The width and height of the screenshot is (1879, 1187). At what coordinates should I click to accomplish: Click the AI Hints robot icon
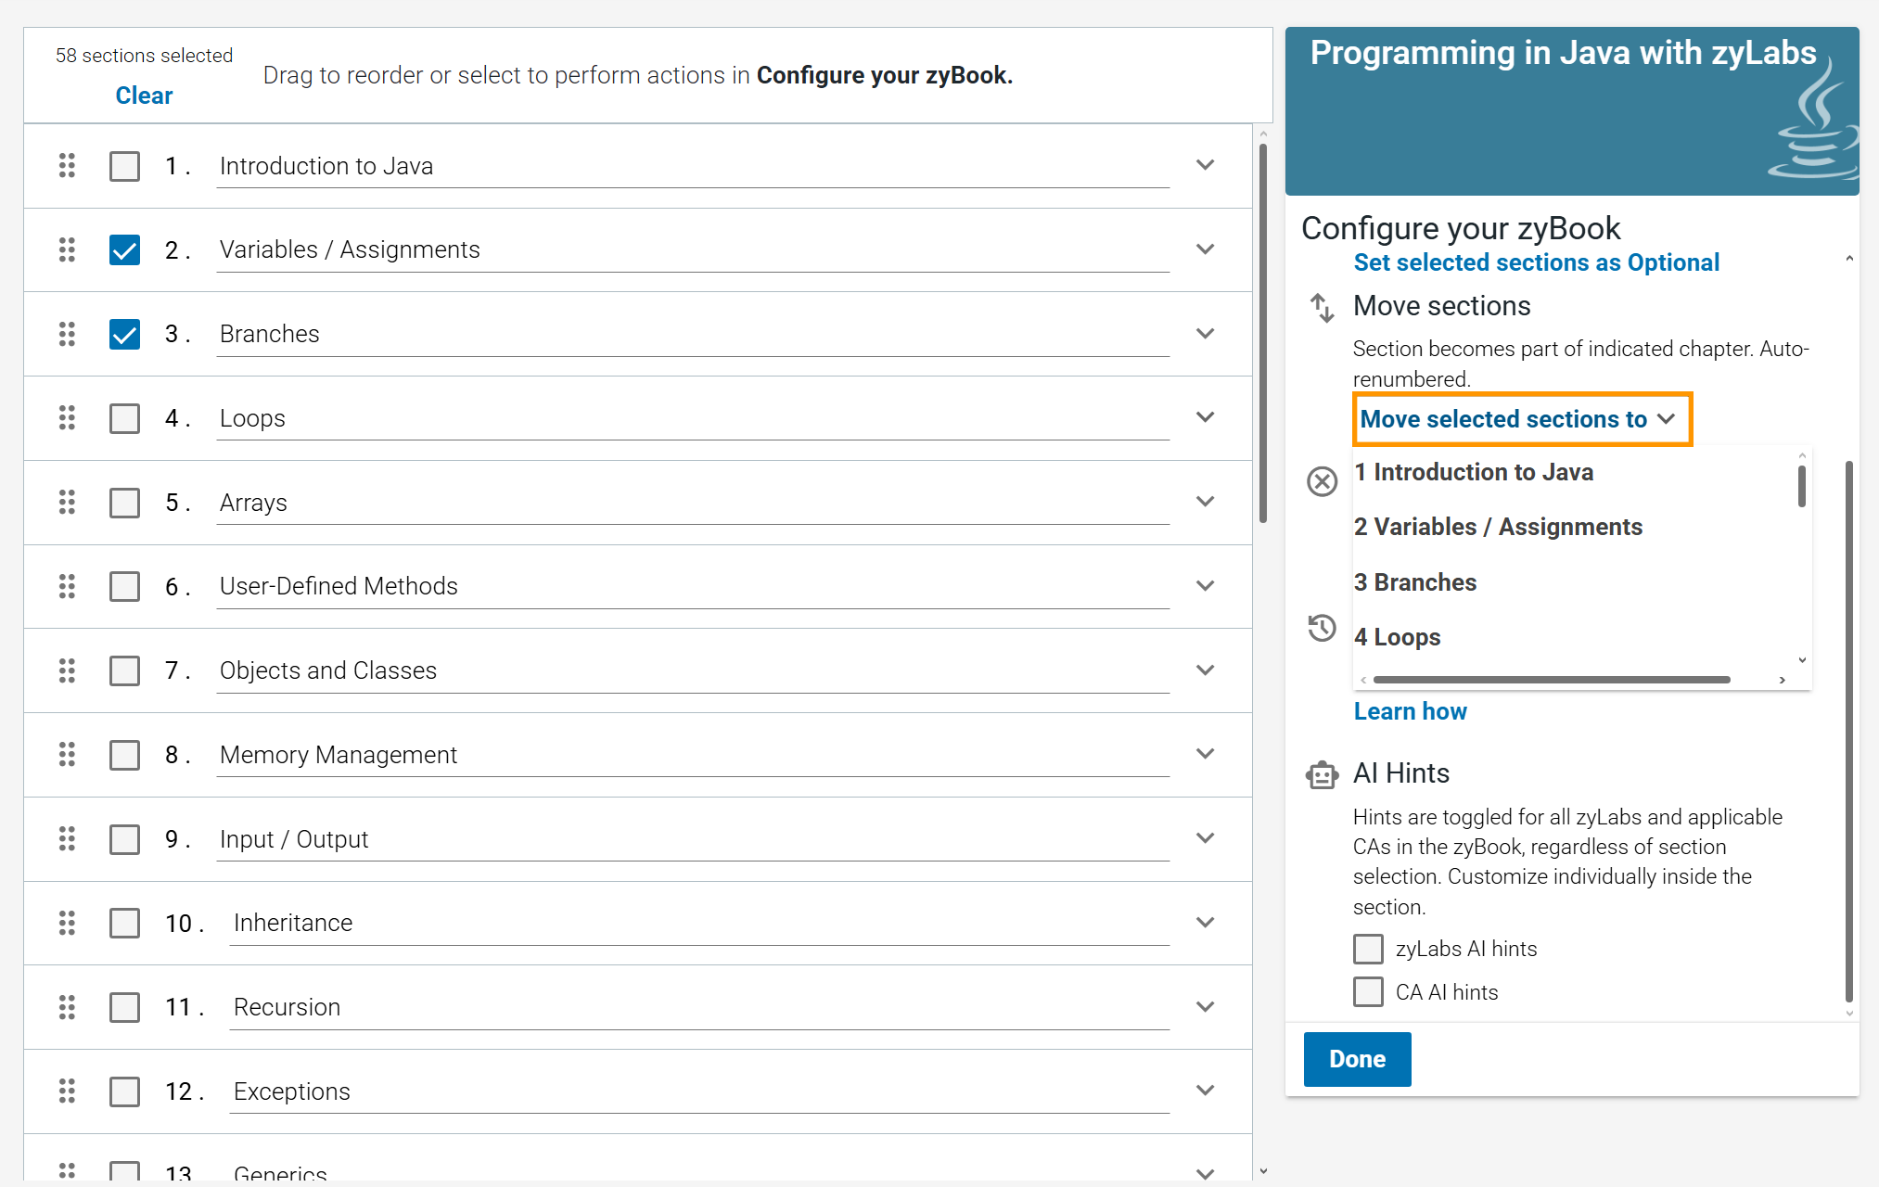(x=1322, y=774)
